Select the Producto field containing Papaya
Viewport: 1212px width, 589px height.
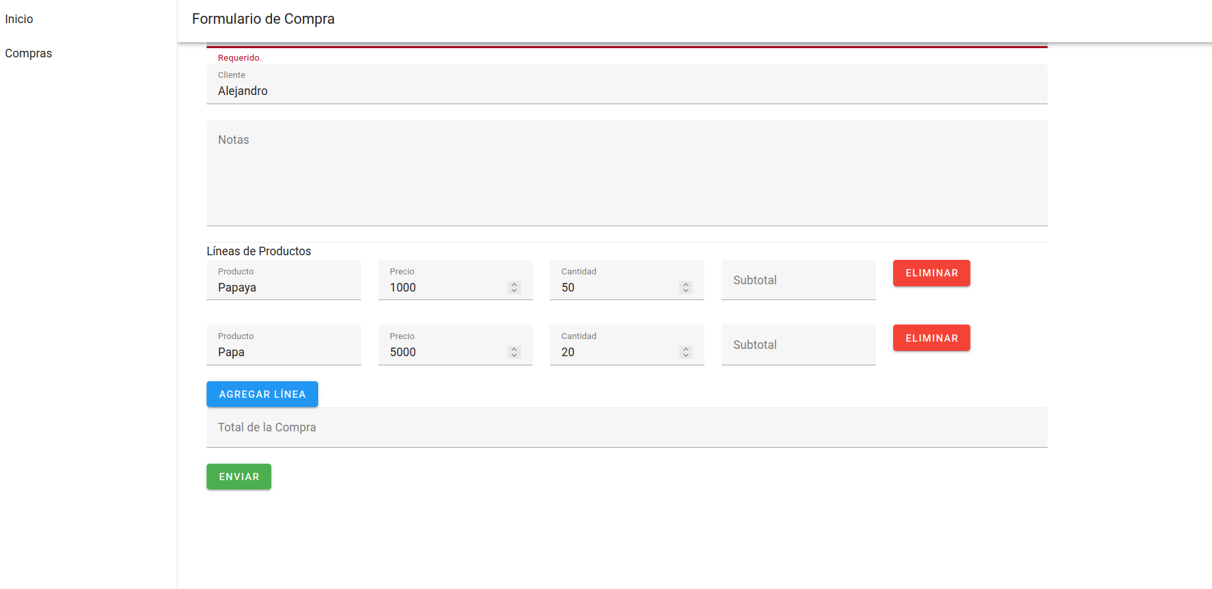[x=283, y=288]
